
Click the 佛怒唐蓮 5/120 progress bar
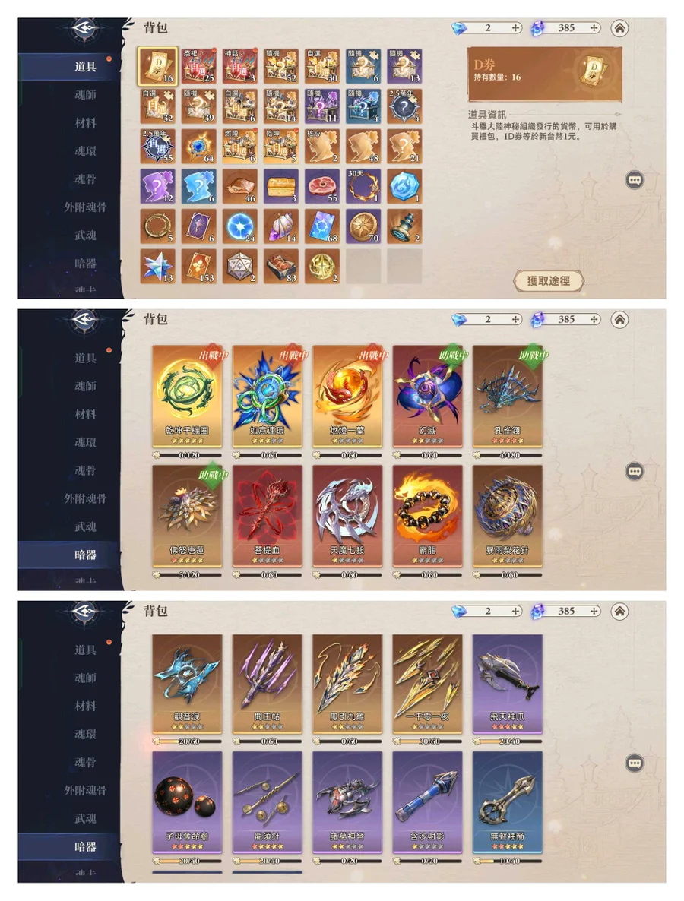pyautogui.click(x=187, y=574)
